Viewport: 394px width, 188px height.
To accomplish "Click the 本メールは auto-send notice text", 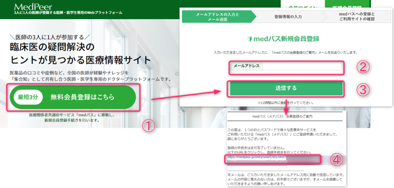I will coord(285,175).
